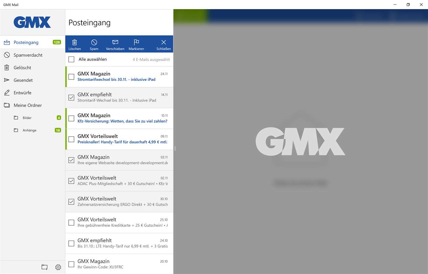Click the Spamverdacht prohibited-circle icon
428x274 pixels.
point(7,55)
